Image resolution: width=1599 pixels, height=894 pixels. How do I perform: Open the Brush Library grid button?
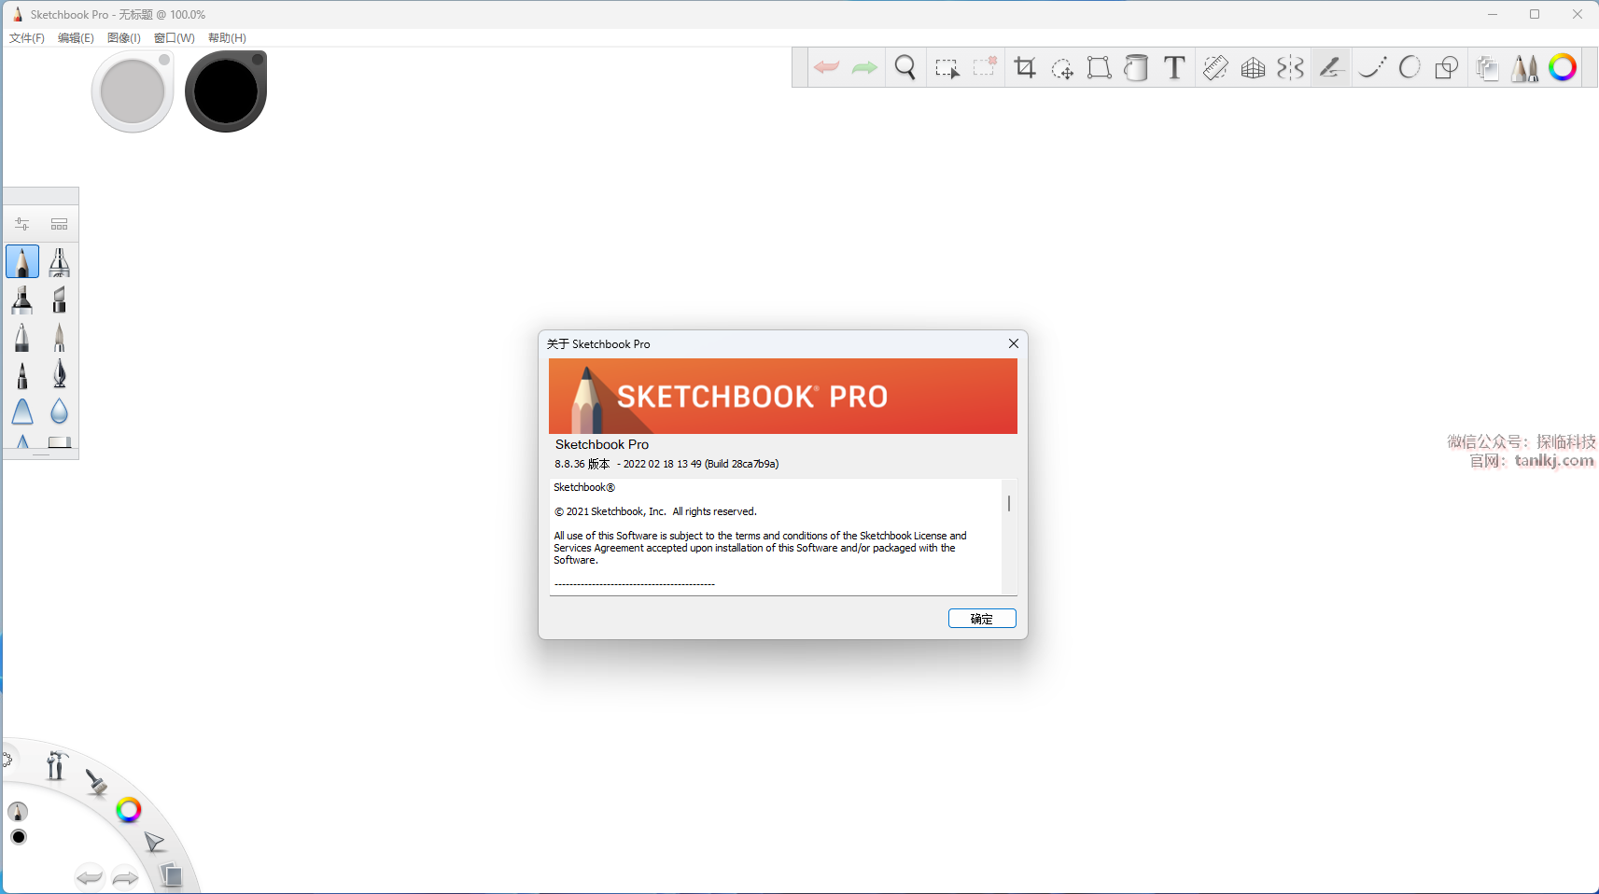pos(59,224)
